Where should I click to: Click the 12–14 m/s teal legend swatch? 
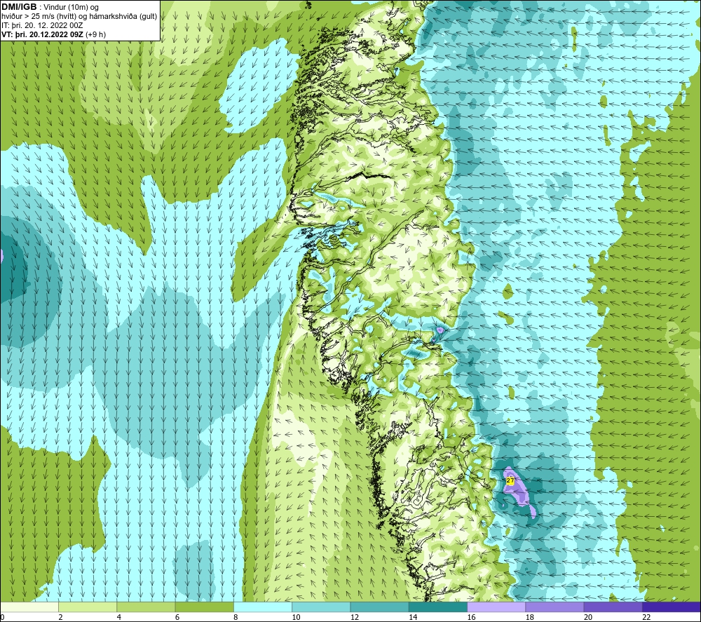point(379,607)
